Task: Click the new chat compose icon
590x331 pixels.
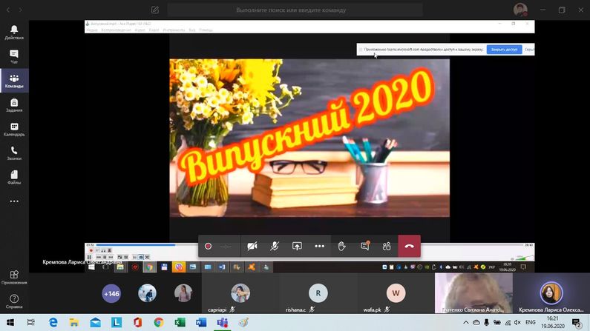Action: pos(154,10)
